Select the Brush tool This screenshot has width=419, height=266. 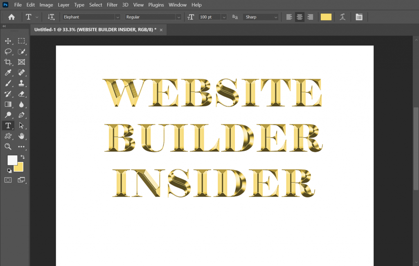click(x=8, y=83)
